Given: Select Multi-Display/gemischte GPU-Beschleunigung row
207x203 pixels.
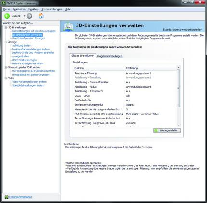Looking at the screenshot, I should [x=125, y=114].
